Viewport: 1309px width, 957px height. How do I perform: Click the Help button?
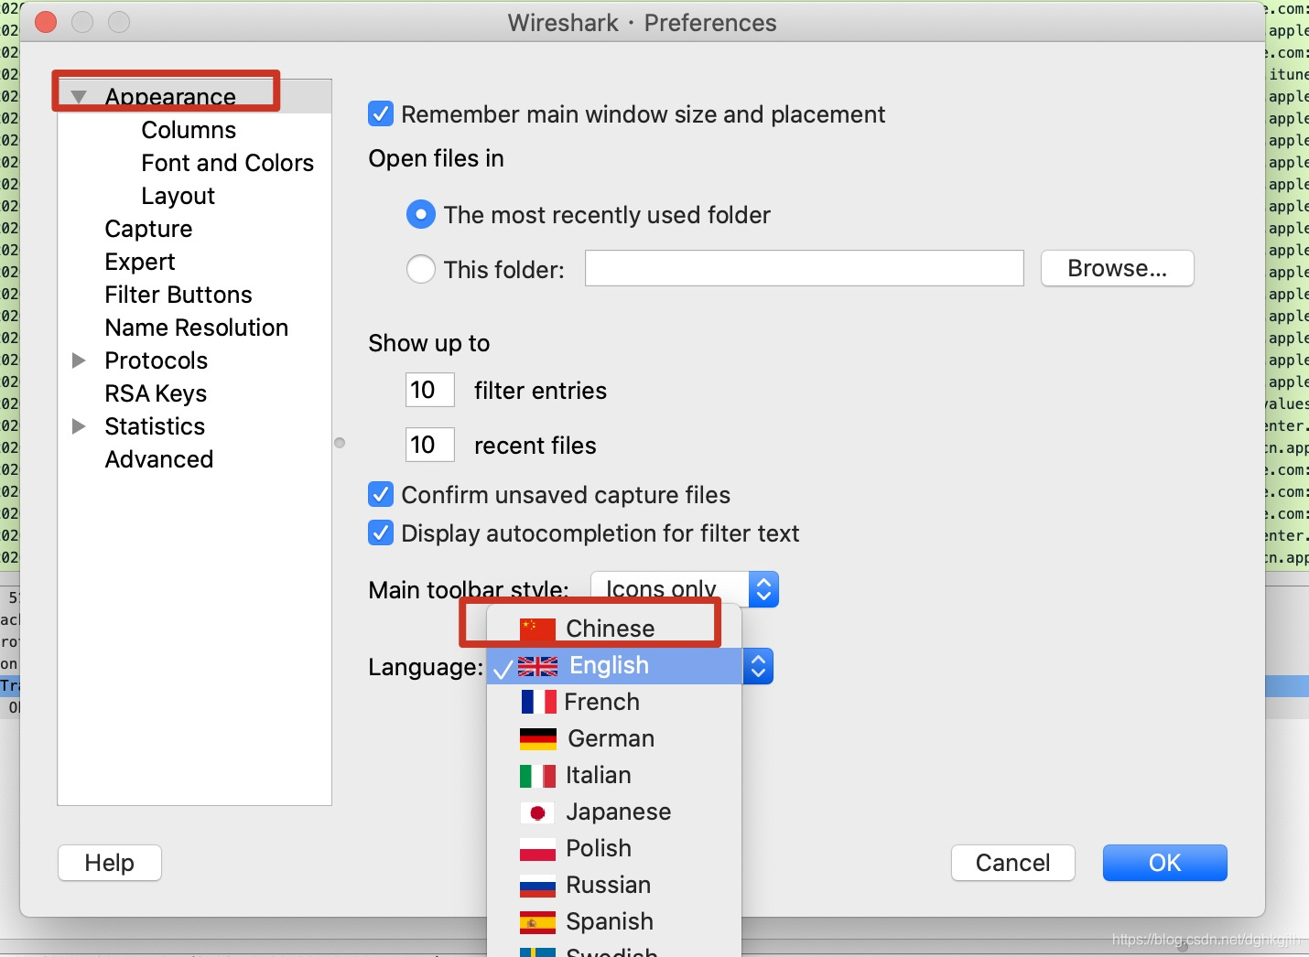click(x=110, y=863)
